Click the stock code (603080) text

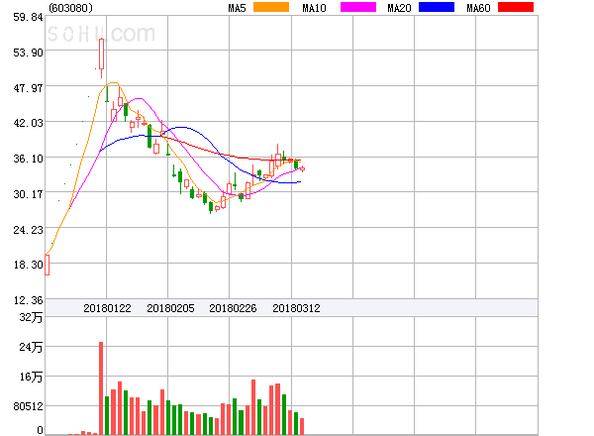(71, 8)
